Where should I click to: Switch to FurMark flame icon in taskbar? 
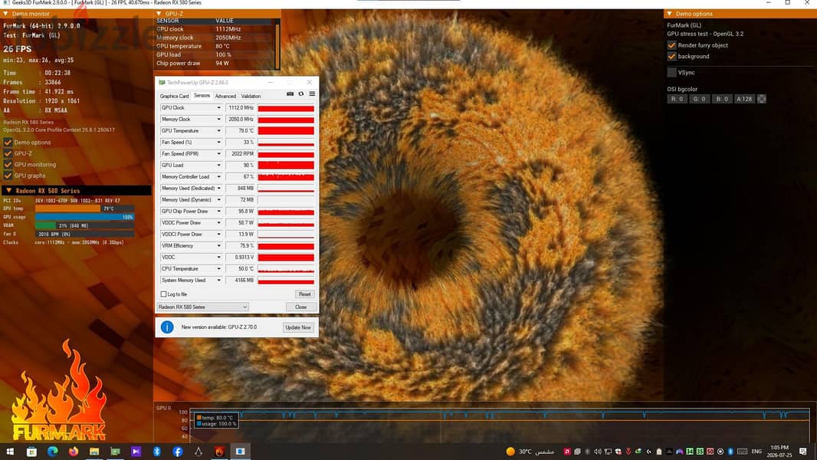tap(219, 452)
